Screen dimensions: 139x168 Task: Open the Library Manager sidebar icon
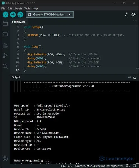click(x=5, y=45)
